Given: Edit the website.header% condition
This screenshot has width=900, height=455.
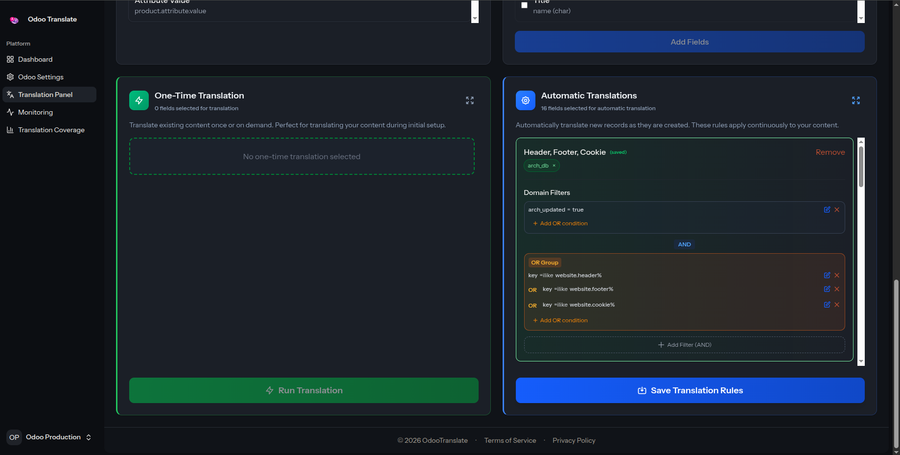Looking at the screenshot, I should [827, 275].
